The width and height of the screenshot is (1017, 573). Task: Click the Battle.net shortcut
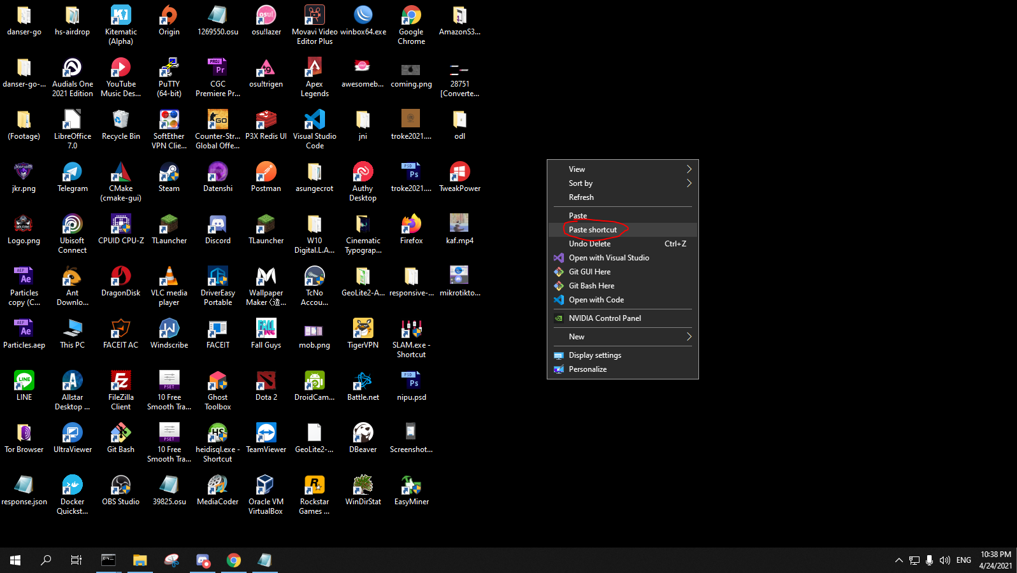[363, 386]
